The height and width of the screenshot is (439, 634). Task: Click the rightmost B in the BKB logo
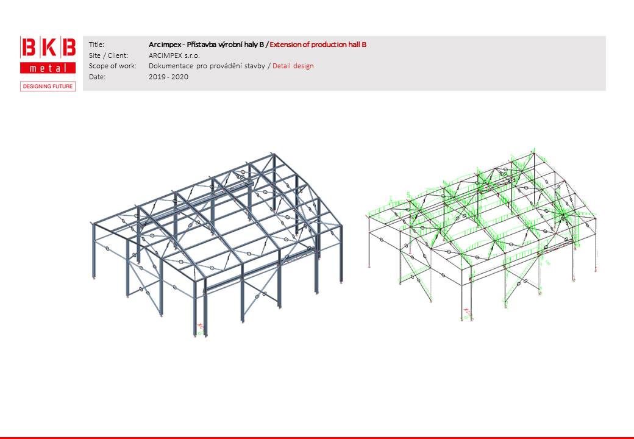pos(68,48)
